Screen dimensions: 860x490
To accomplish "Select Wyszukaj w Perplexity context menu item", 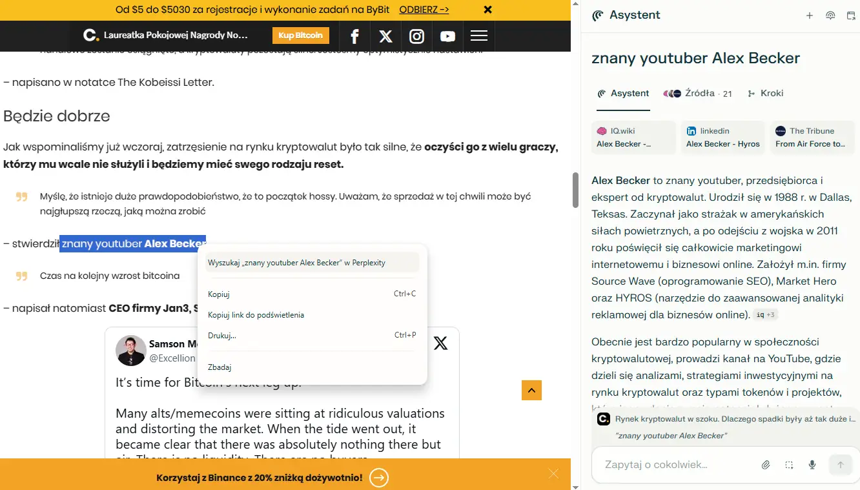I will pos(312,262).
